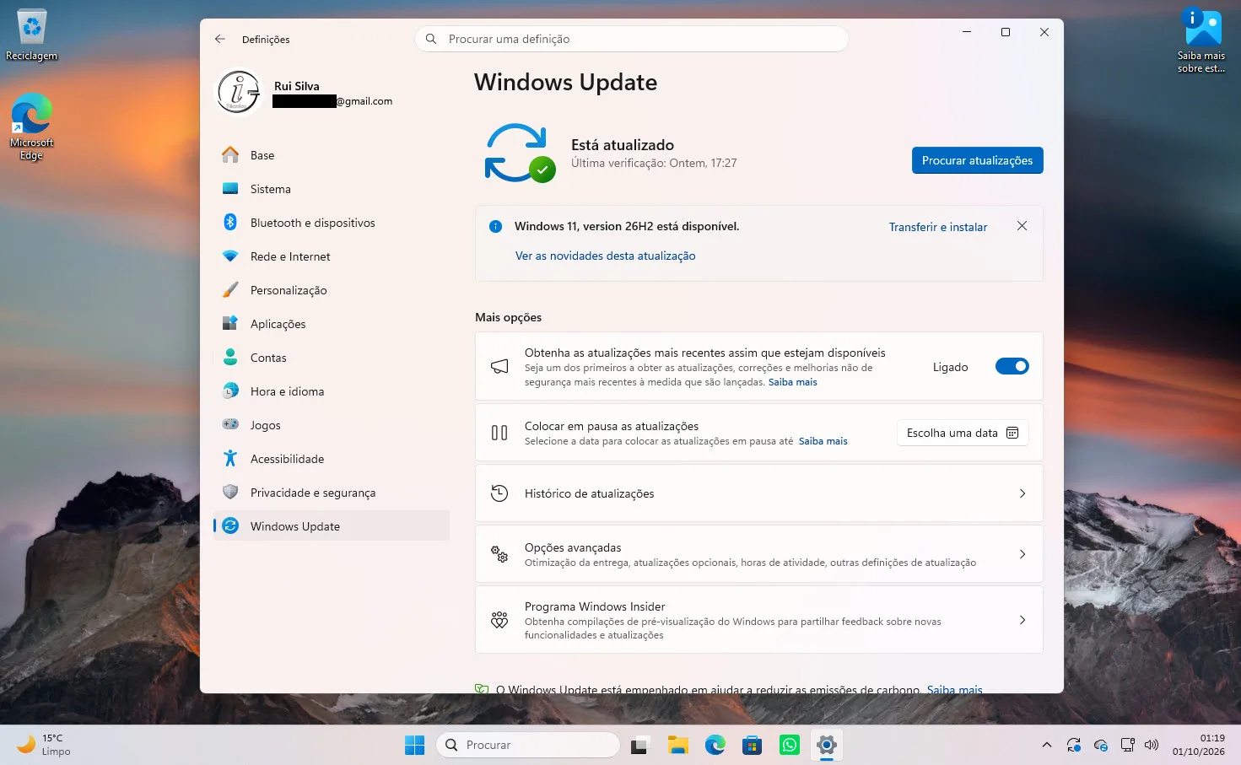Click Rui Silva's profile picture
Screen dimensions: 1241x765
click(239, 92)
